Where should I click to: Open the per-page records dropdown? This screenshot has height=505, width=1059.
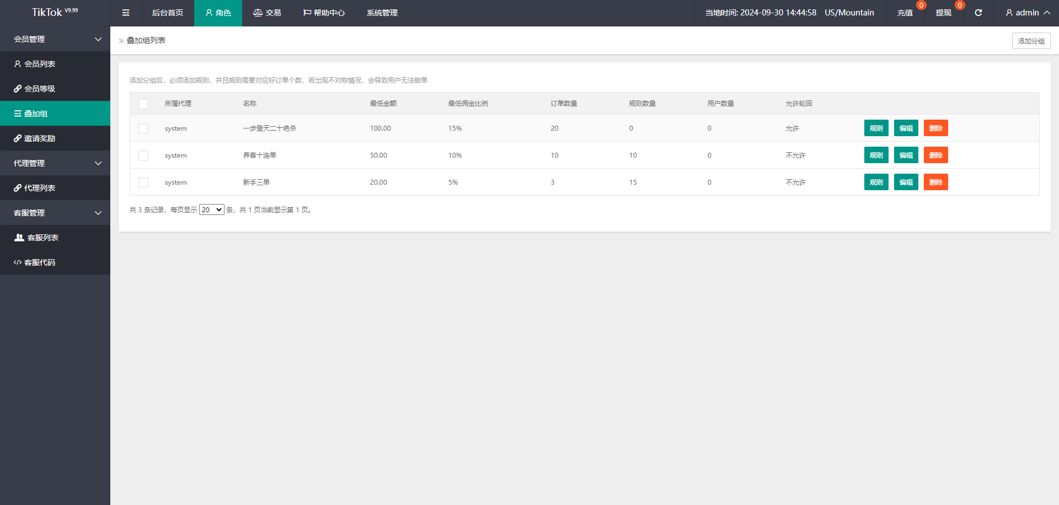211,210
